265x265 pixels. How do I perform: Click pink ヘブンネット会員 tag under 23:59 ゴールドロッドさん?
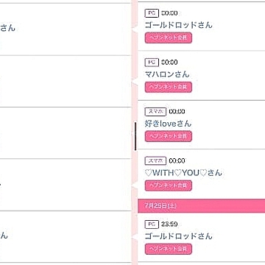click(169, 249)
